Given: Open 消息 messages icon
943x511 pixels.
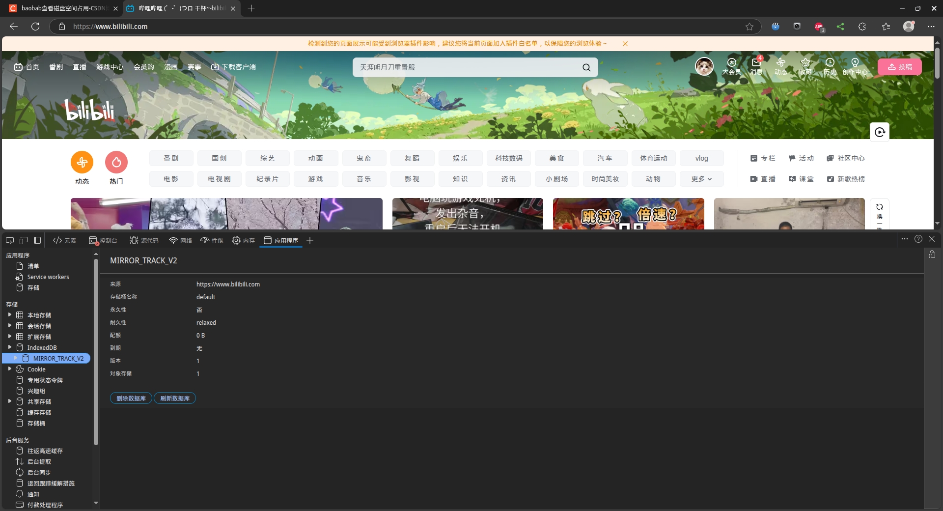Looking at the screenshot, I should click(756, 66).
